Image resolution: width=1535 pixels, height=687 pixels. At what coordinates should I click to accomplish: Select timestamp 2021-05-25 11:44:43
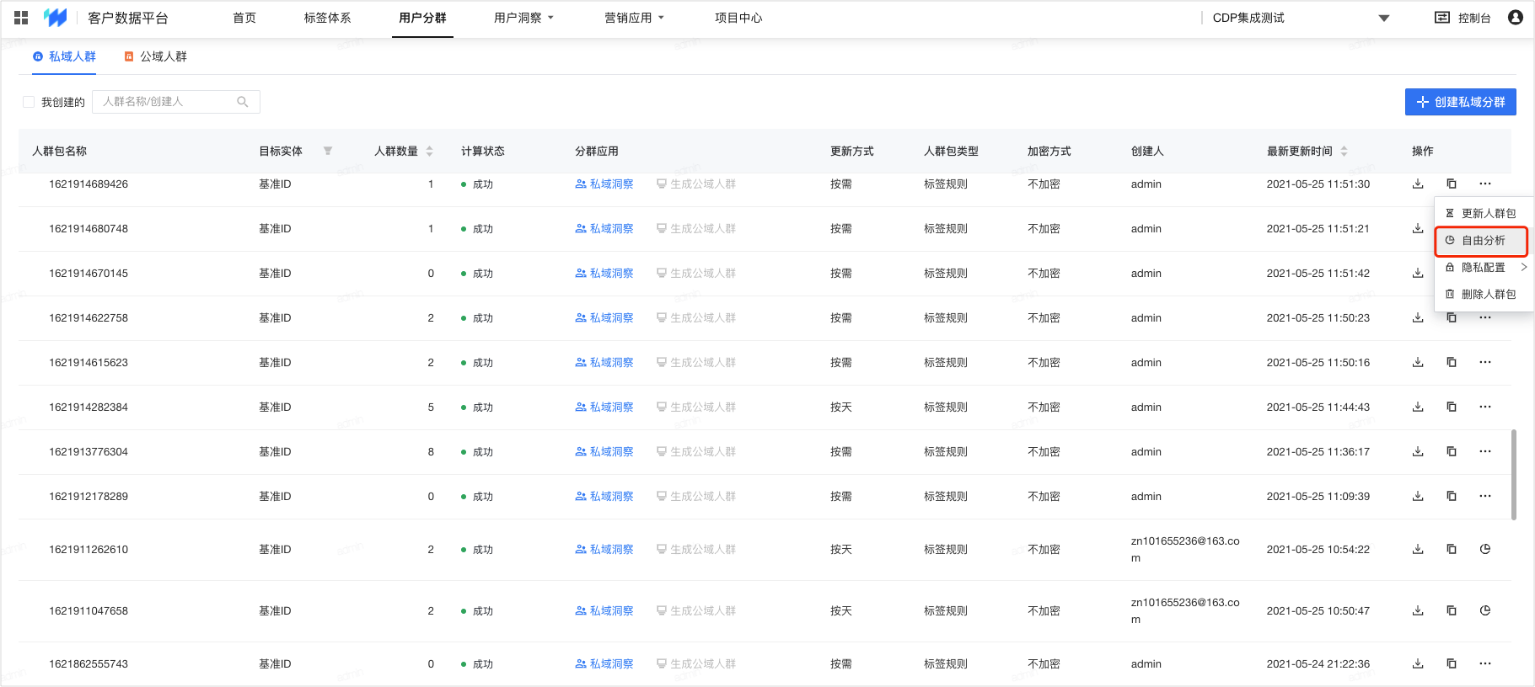pyautogui.click(x=1318, y=407)
